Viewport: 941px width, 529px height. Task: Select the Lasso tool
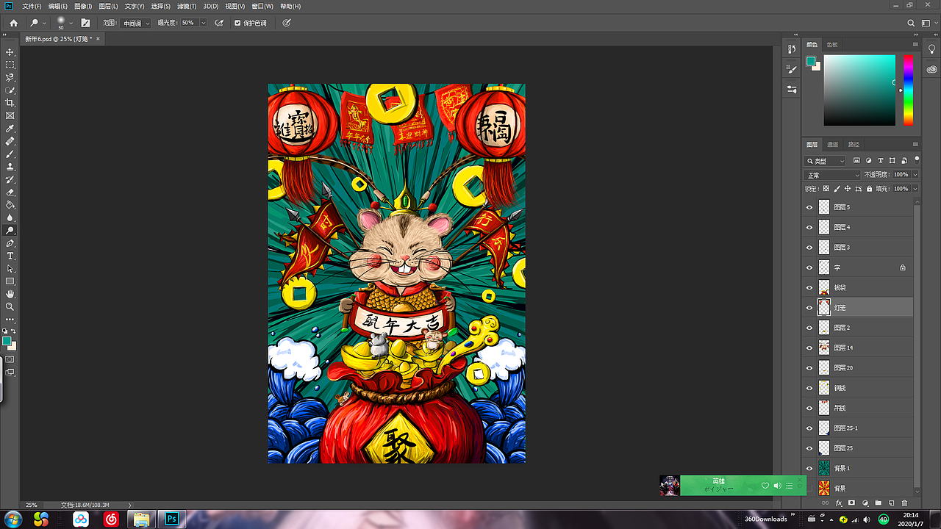tap(10, 77)
